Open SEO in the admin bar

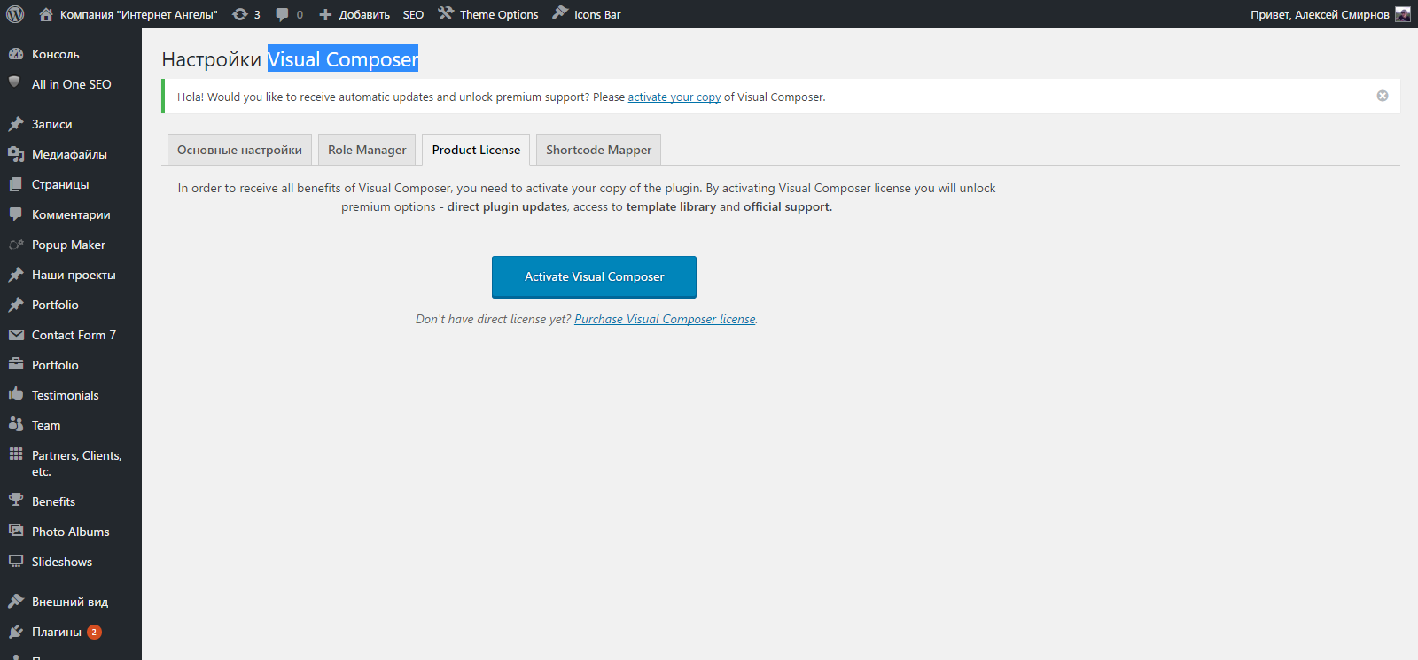(413, 14)
